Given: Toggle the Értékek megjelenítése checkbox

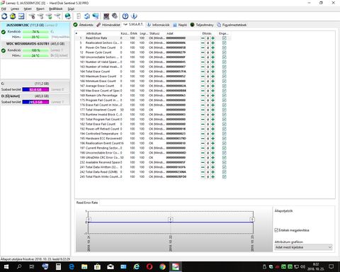Looking at the screenshot, I should pos(276,230).
